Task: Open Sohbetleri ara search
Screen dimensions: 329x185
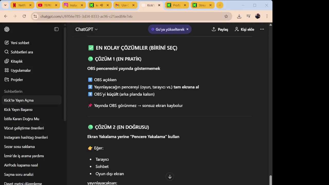Action: click(x=19, y=52)
